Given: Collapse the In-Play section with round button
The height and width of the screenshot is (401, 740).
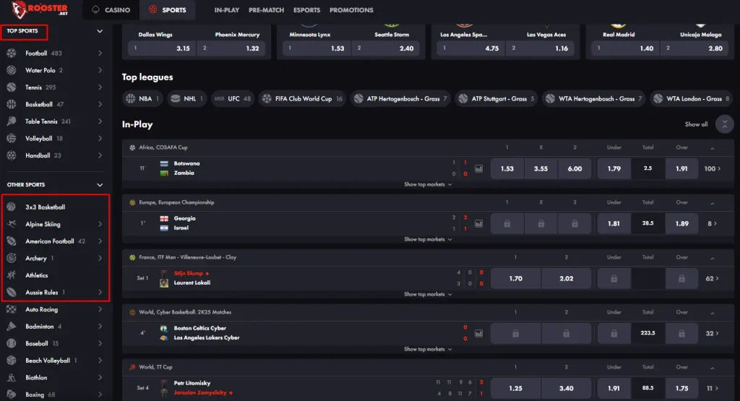Looking at the screenshot, I should click(724, 124).
